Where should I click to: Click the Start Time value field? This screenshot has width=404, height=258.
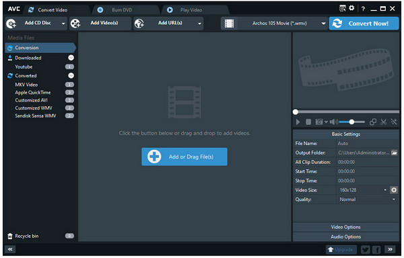[x=368, y=171]
